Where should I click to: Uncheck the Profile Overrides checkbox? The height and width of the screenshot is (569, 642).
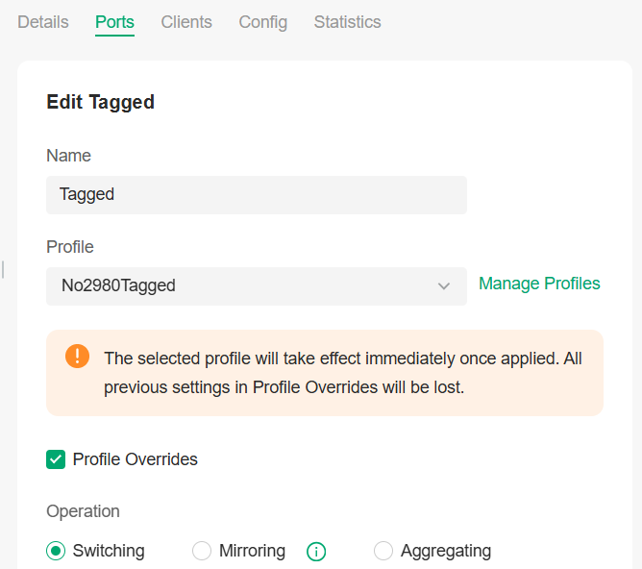tap(56, 459)
